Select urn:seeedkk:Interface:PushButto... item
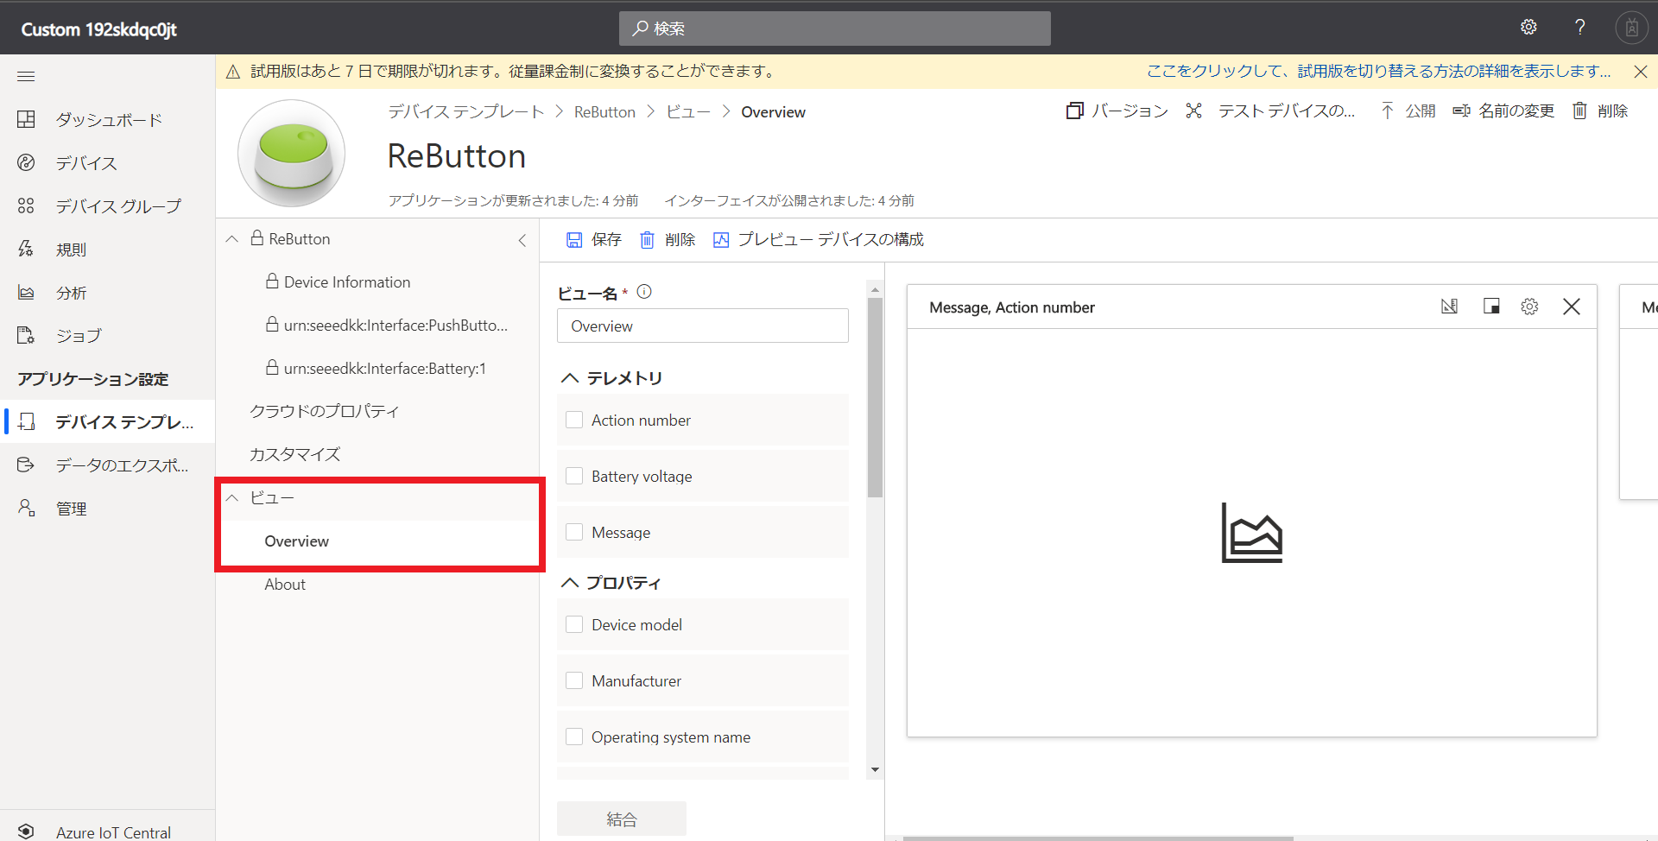1658x841 pixels. click(x=386, y=326)
